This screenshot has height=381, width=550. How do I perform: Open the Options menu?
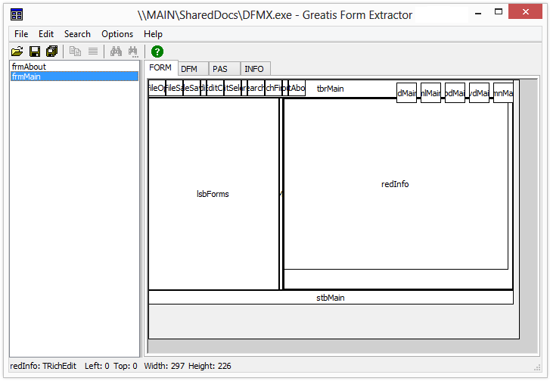click(117, 34)
